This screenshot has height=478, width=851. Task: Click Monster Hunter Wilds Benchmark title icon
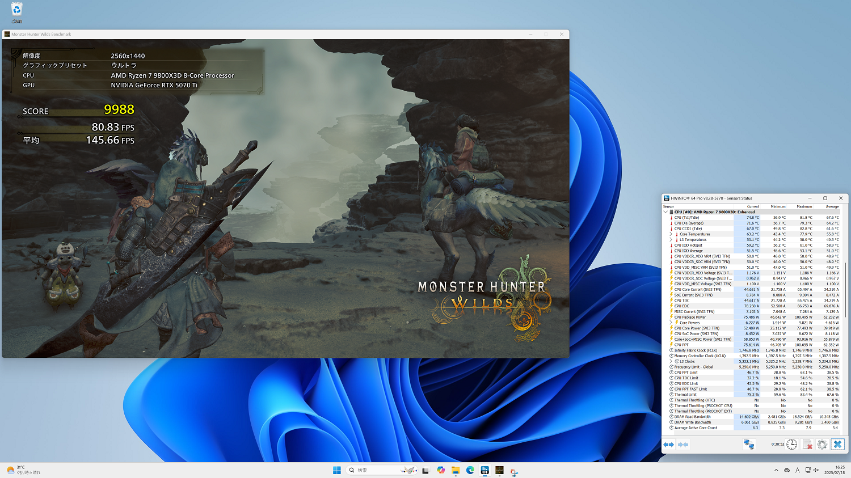[7, 34]
